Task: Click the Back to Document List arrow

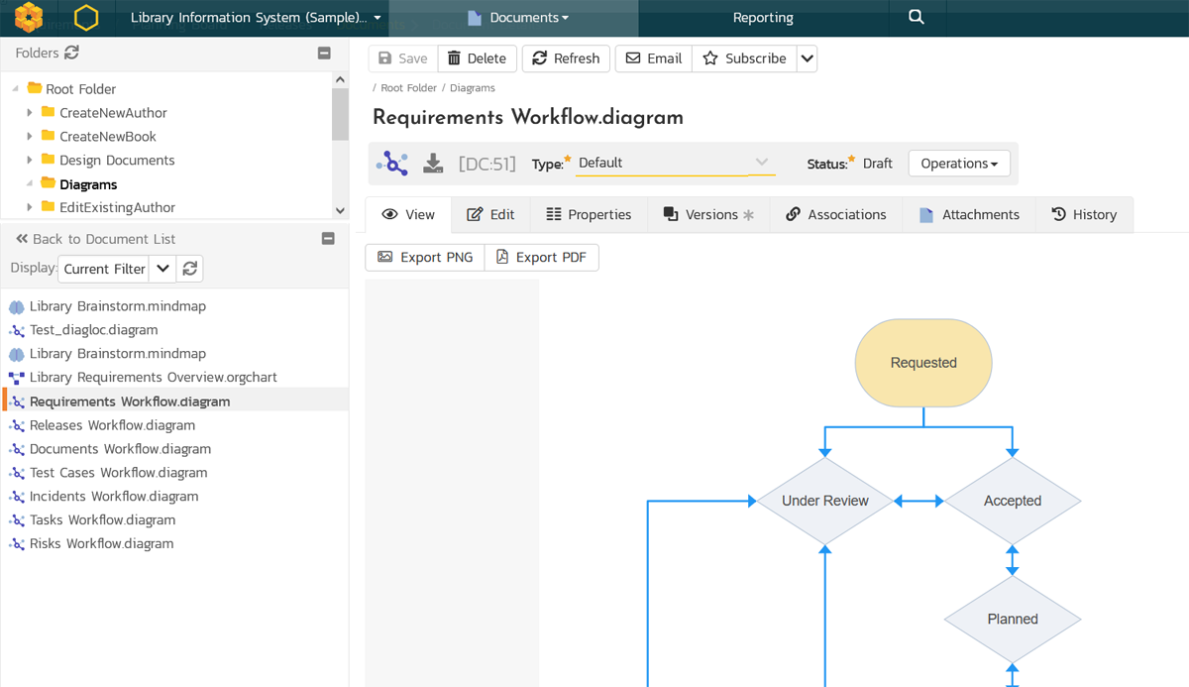Action: coord(22,239)
